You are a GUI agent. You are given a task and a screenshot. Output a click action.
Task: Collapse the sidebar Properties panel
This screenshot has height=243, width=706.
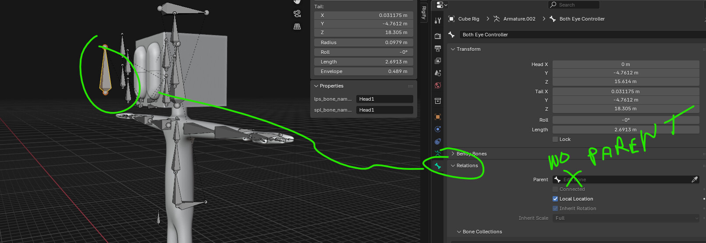click(x=316, y=86)
